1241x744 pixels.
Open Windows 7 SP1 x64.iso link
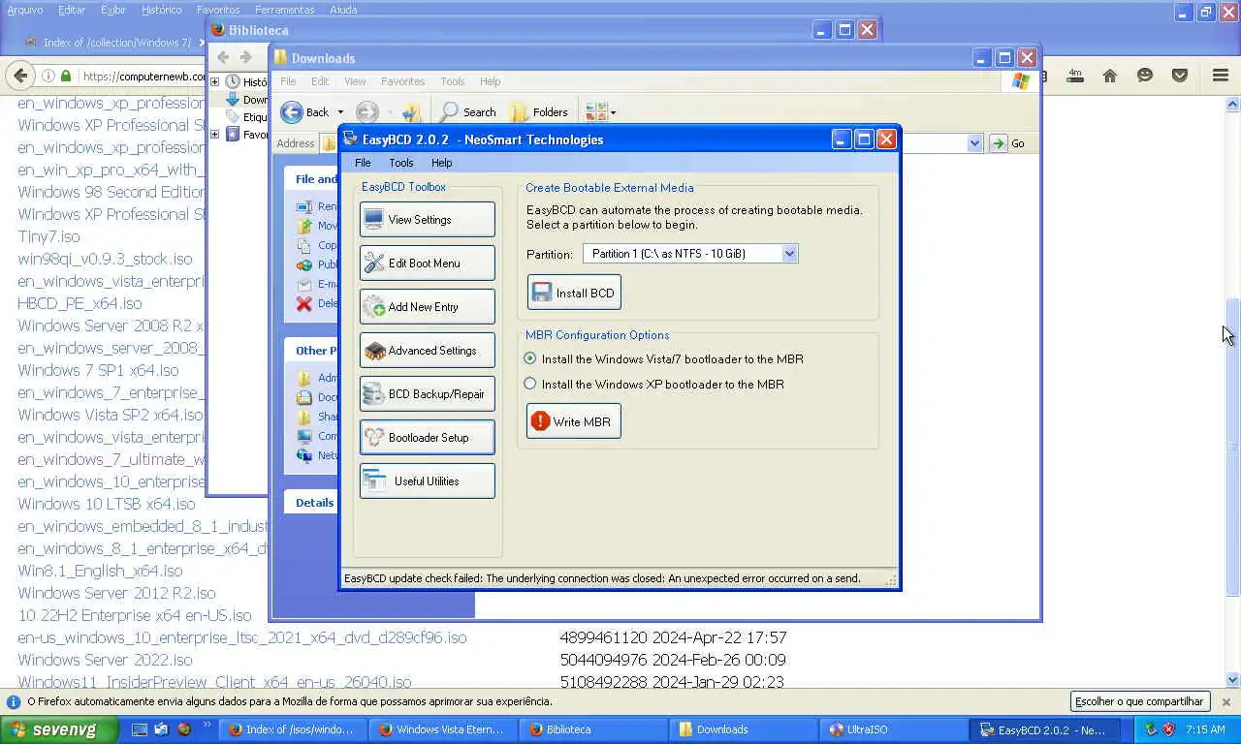pyautogui.click(x=98, y=370)
